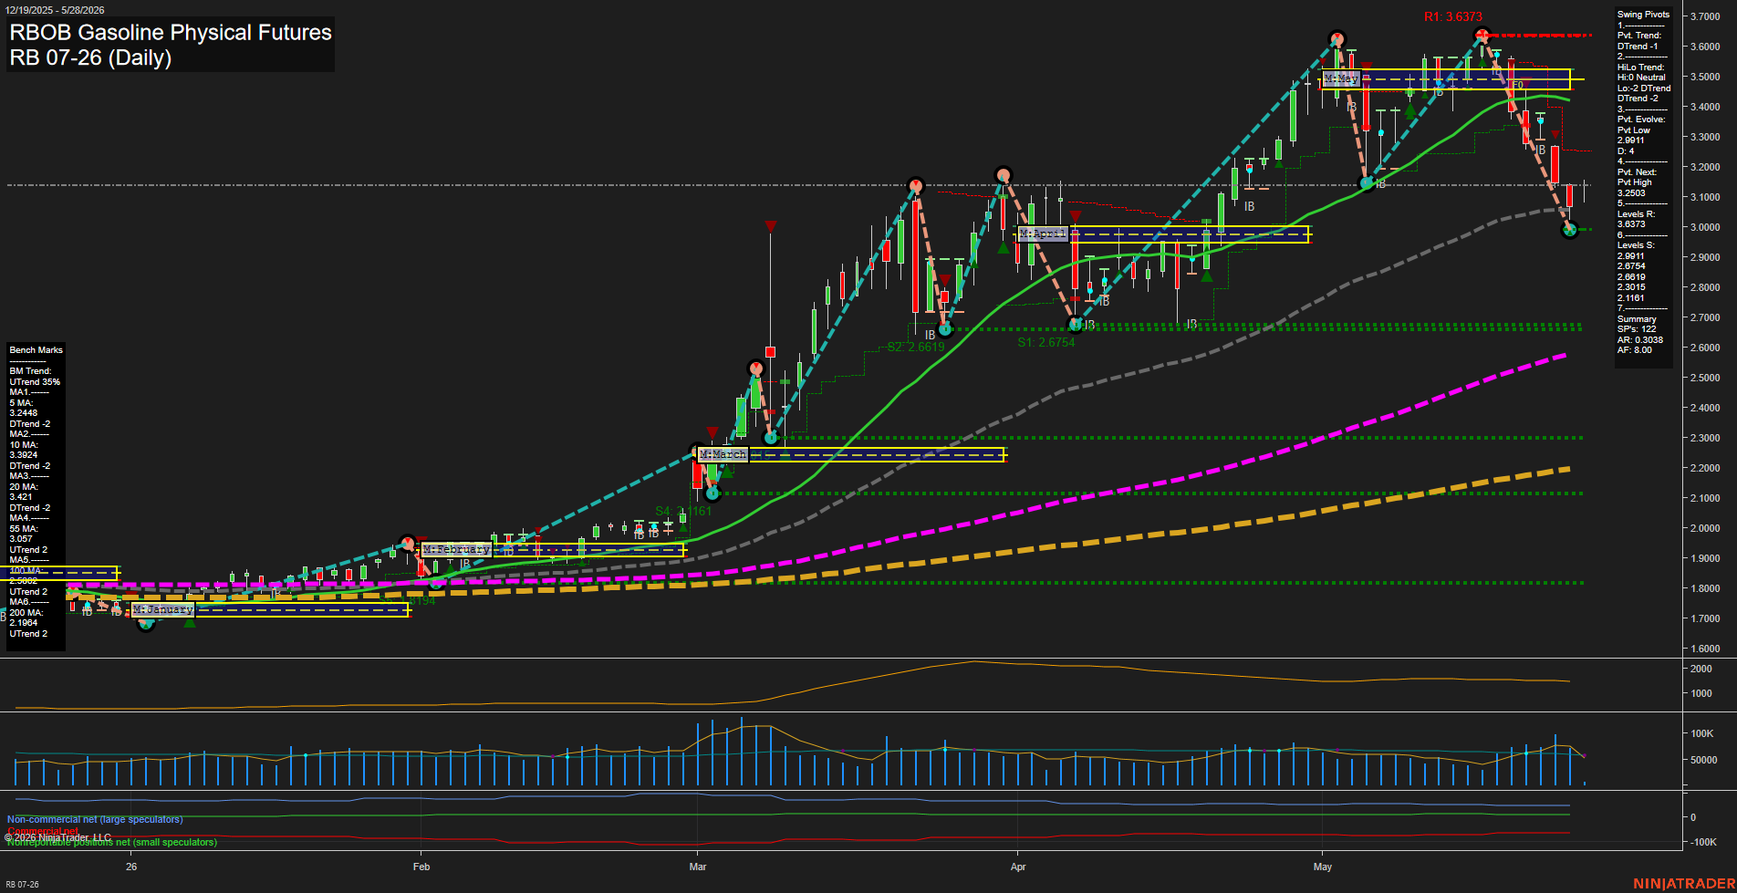Click the AR: 0.3038 summary value

click(1639, 340)
